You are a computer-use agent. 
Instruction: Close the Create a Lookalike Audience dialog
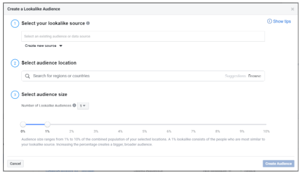[293, 9]
